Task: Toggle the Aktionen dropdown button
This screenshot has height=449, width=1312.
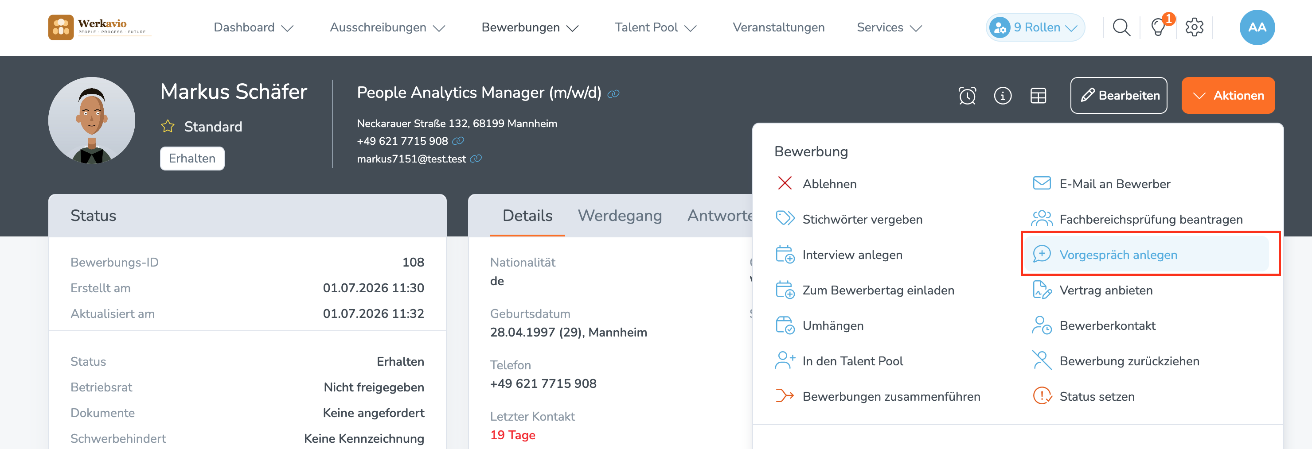Action: pos(1228,95)
